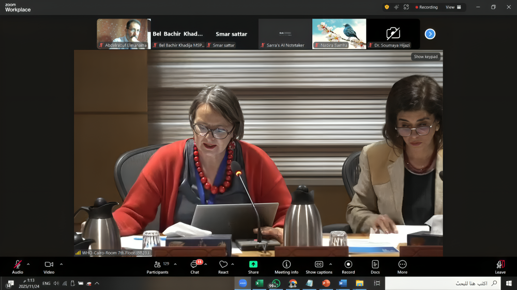Click the red Recording indicator
Screen dimensions: 517x290
click(427, 7)
